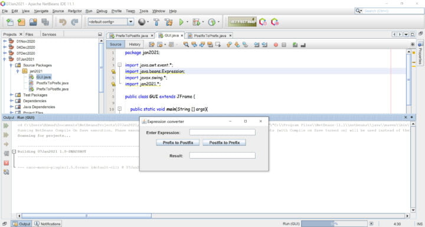This screenshot has width=425, height=227.
Task: Click the memory usage garbage collection bar
Action: coord(242,22)
